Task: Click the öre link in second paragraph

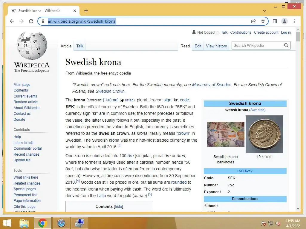Action: 131,156
